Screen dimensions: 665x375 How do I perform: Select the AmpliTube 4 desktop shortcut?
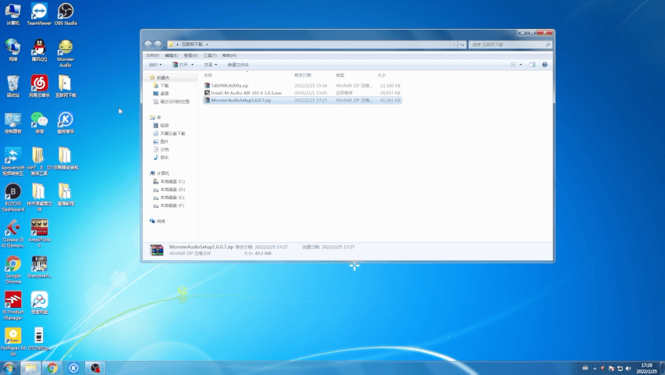(x=39, y=234)
